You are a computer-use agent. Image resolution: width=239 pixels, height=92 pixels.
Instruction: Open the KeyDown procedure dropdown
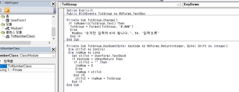pos(211,4)
